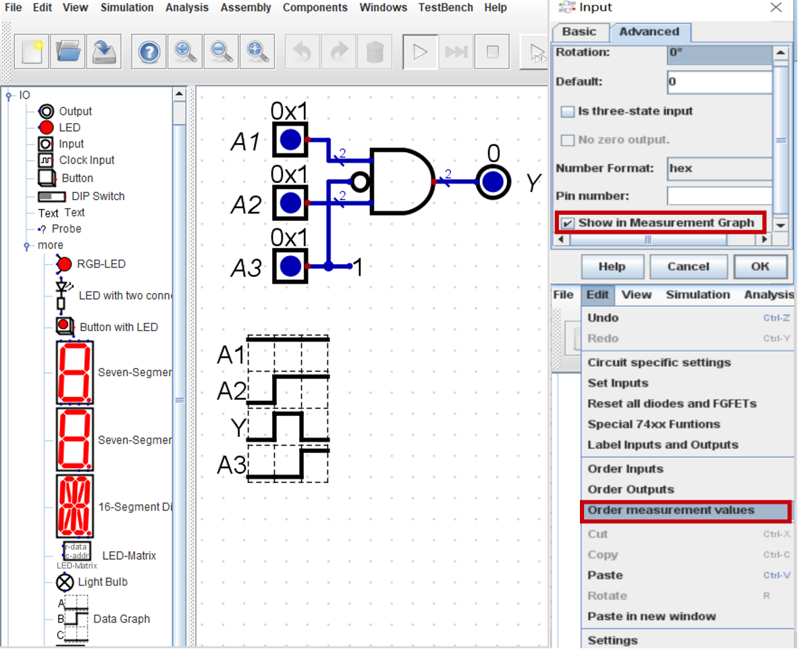Zoom out using the minus magnifier

pos(221,51)
